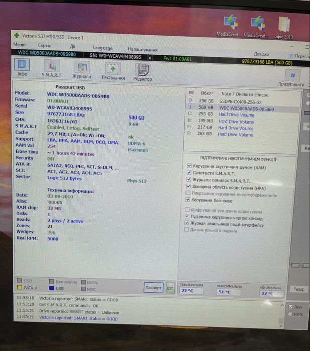Click the Призупинити pause icon

tap(292, 75)
